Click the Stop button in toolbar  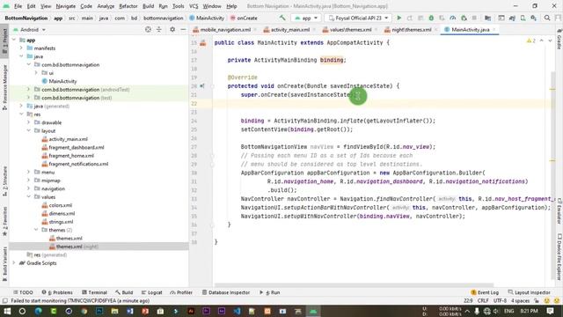(x=474, y=18)
